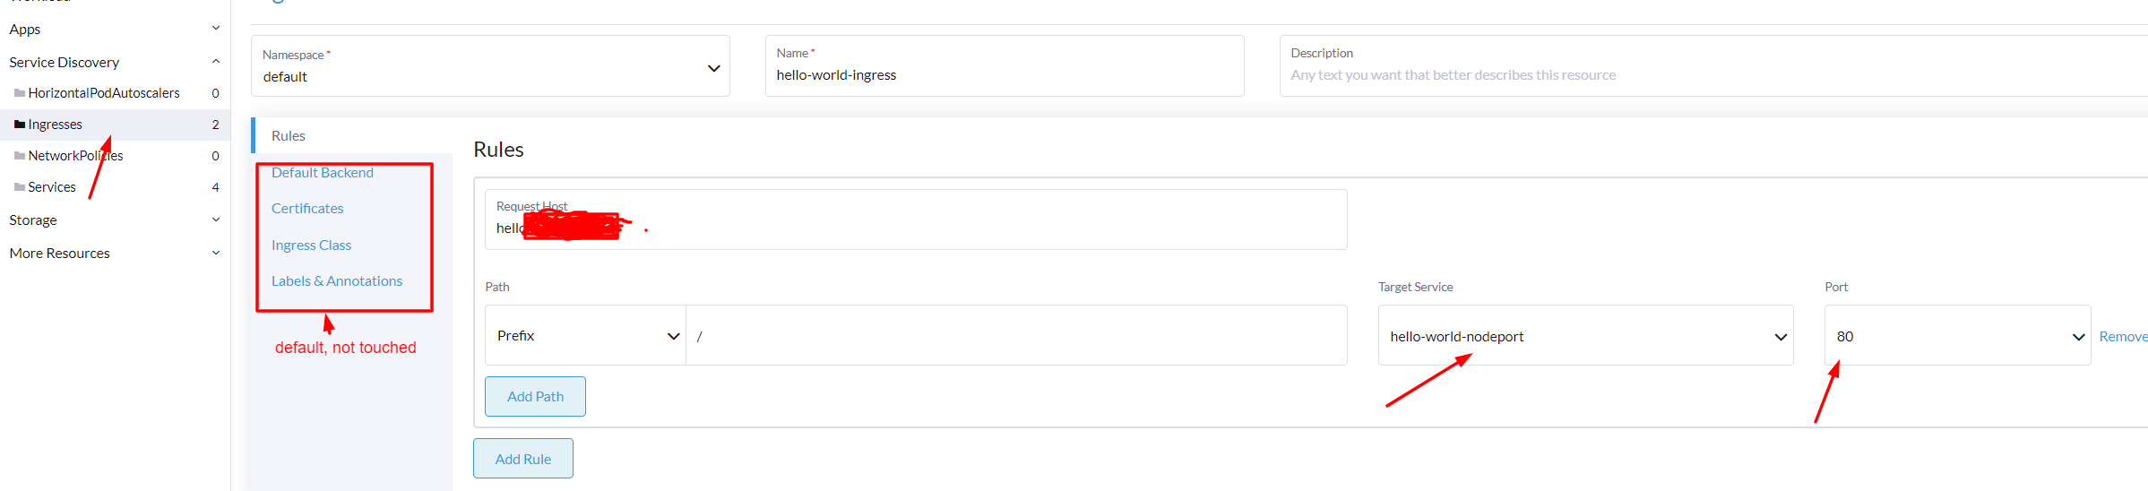Open the Target Service dropdown
2148x491 pixels.
click(x=1780, y=337)
